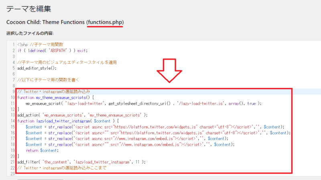The image size is (321, 180).
Task: Click 'function lazyload_twitter_instagram( $content )' line
Action: (x=68, y=121)
